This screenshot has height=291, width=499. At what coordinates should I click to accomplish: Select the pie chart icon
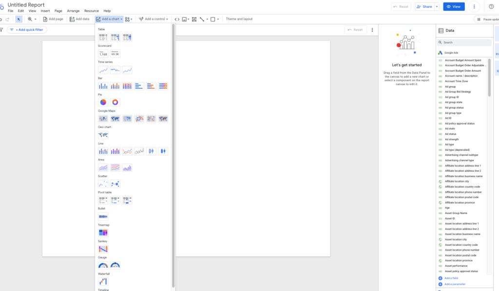click(103, 102)
